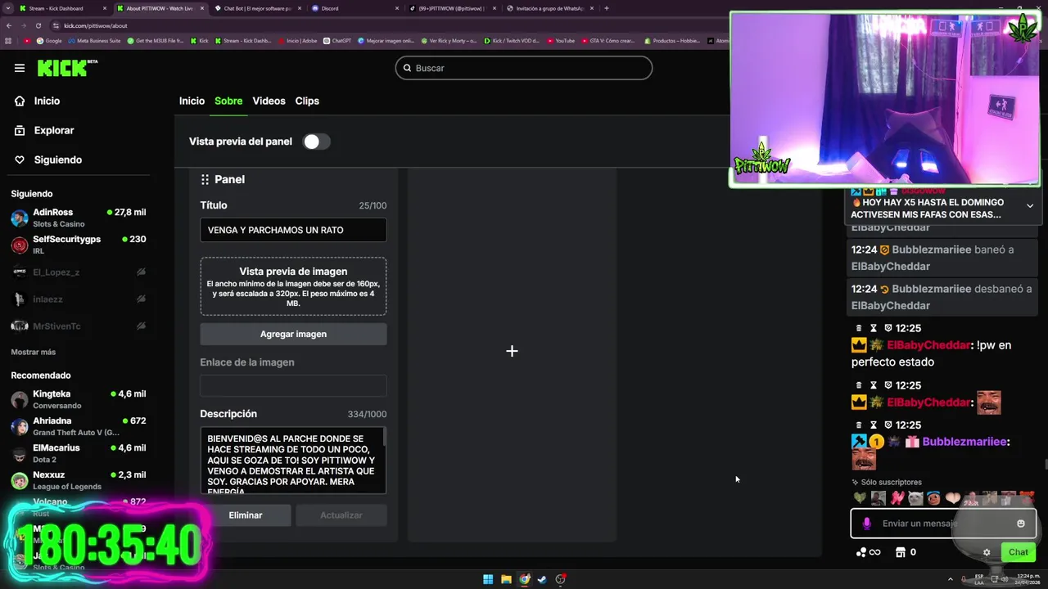
Task: Open Siguiendo heart entry in sidebar
Action: point(48,160)
